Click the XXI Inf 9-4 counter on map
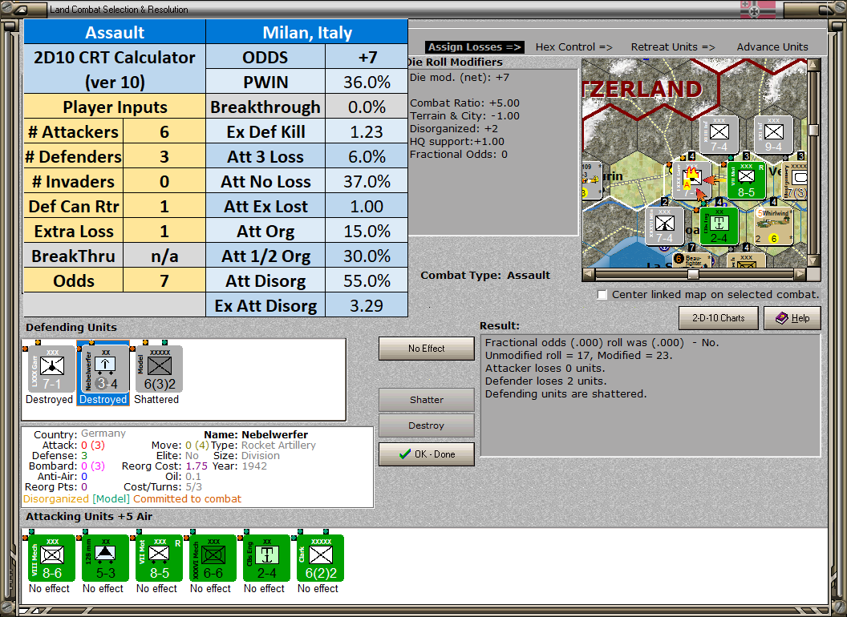Screen dimensions: 847x617 773,135
